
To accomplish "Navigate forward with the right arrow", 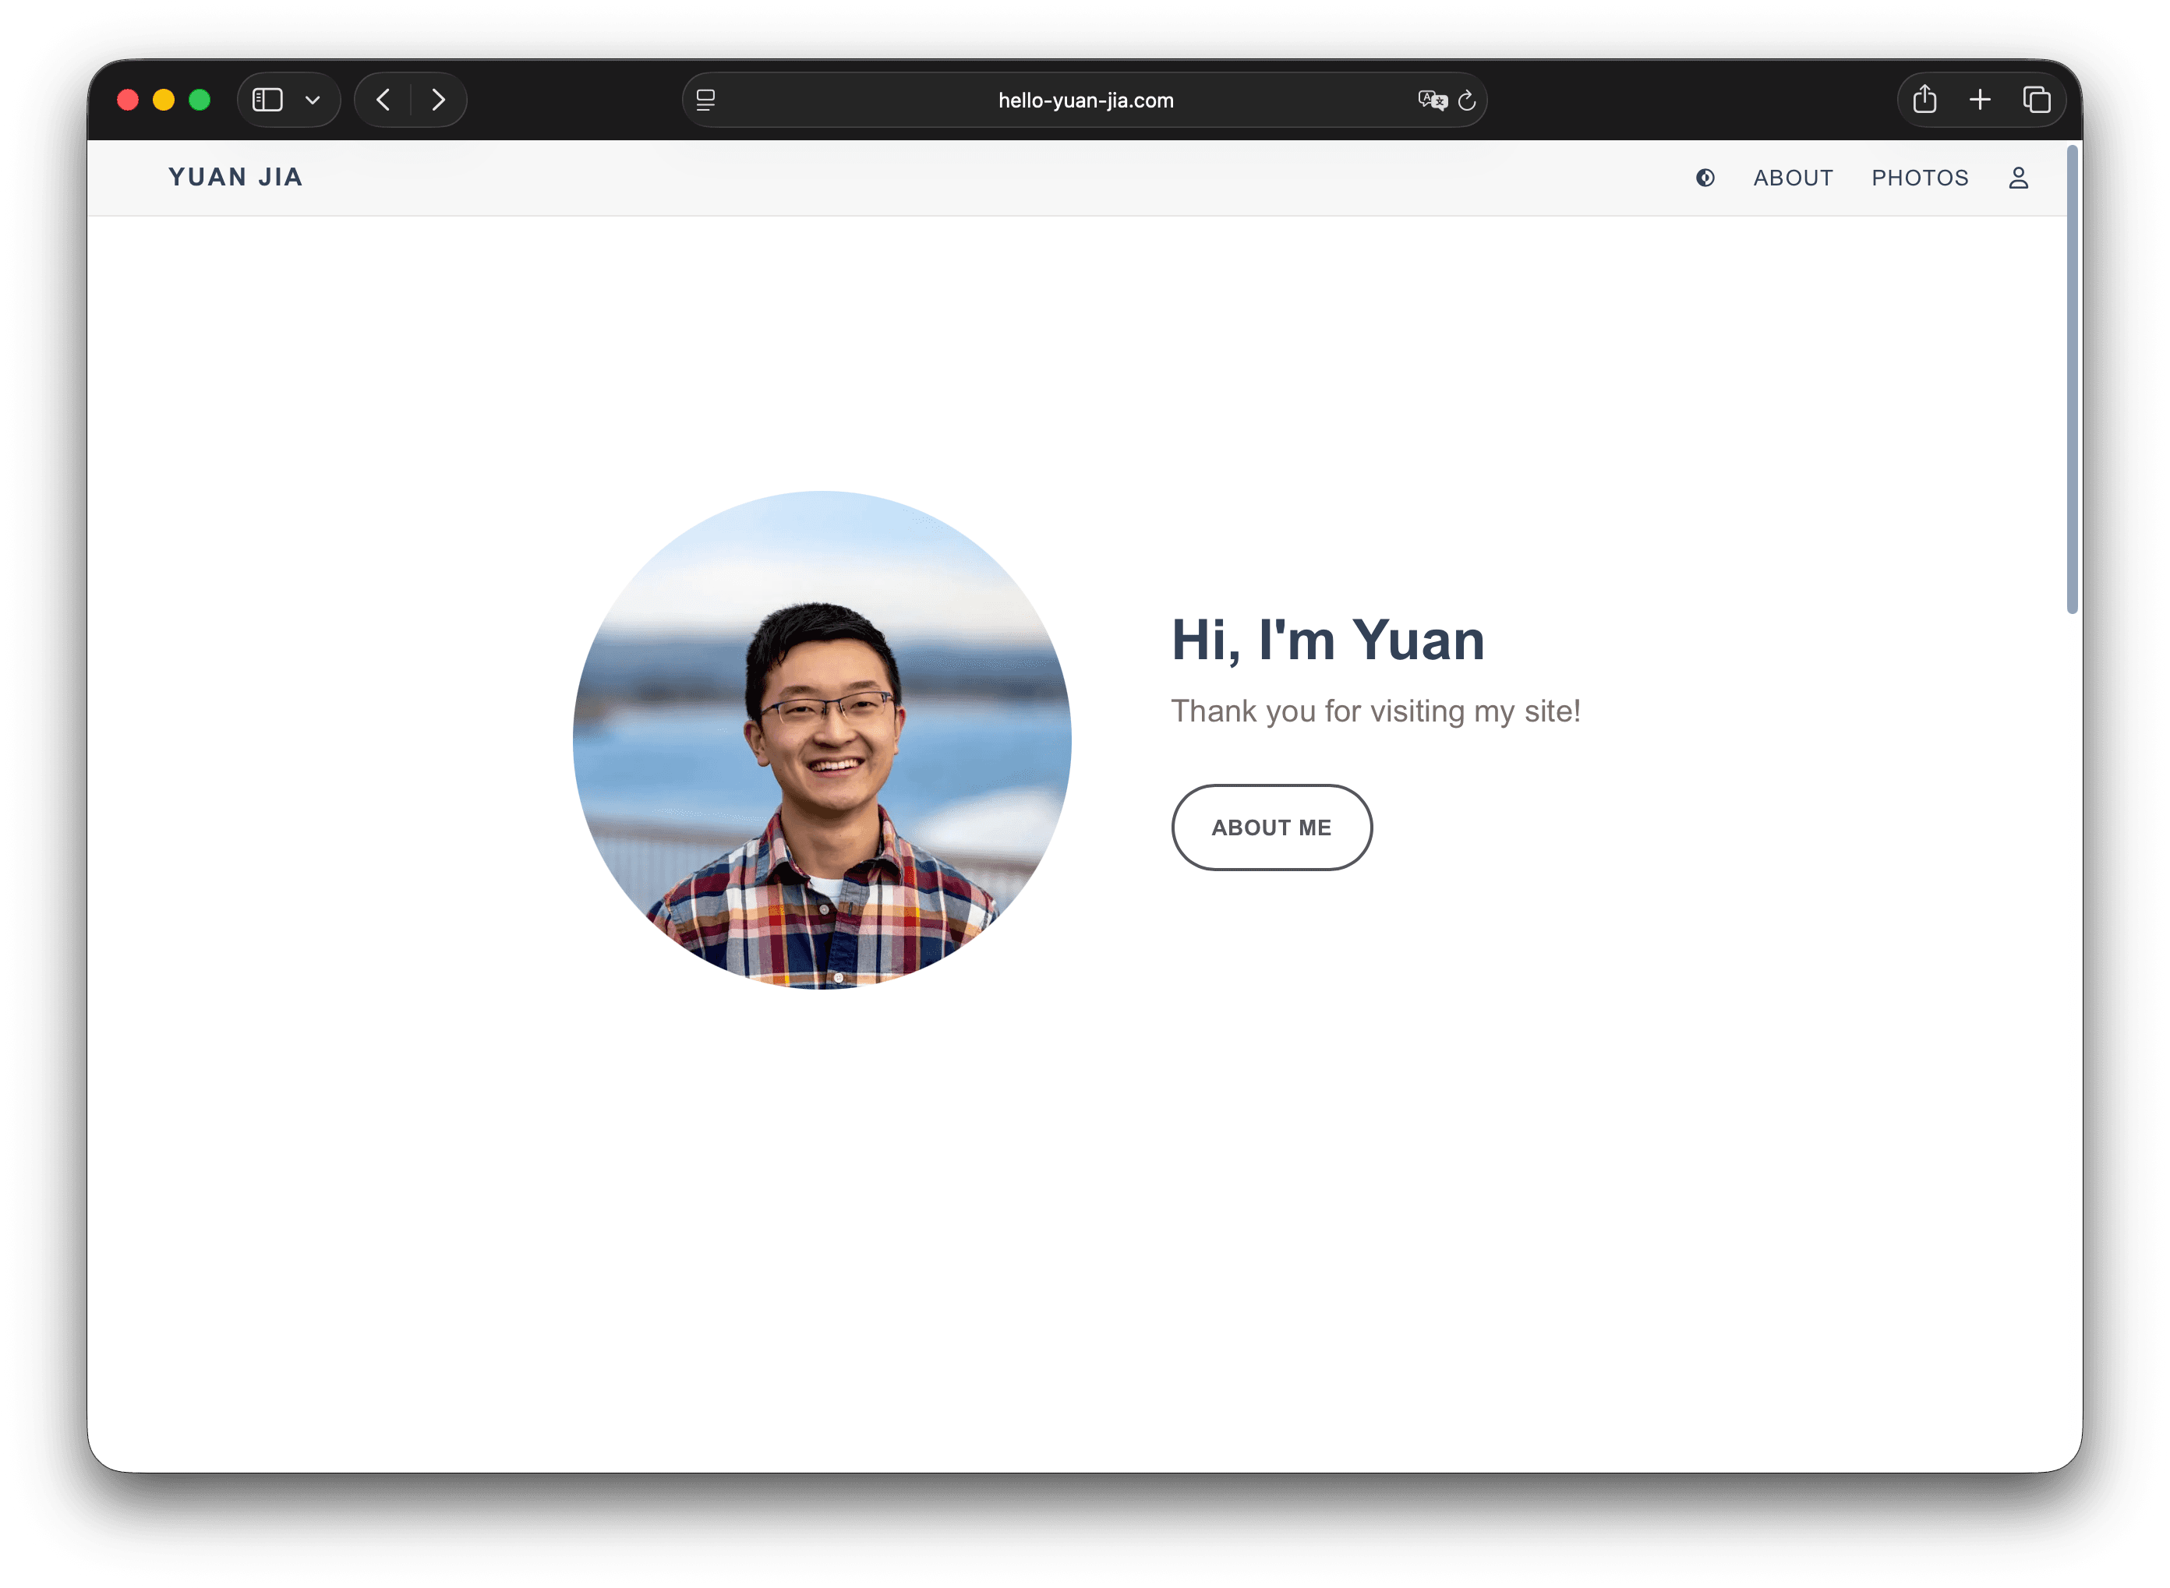I will pyautogui.click(x=438, y=99).
